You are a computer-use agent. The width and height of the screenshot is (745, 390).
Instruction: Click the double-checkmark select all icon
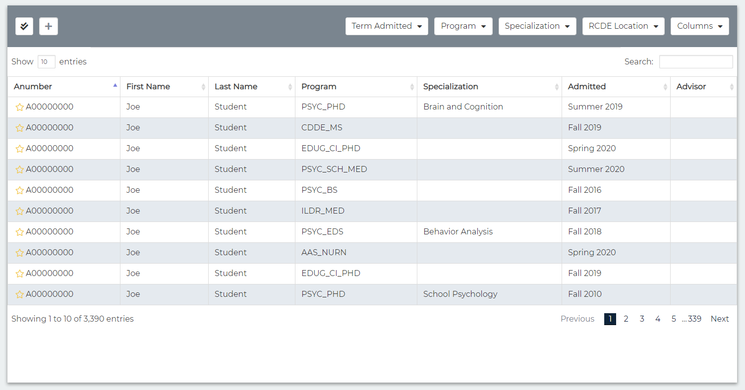coord(24,26)
